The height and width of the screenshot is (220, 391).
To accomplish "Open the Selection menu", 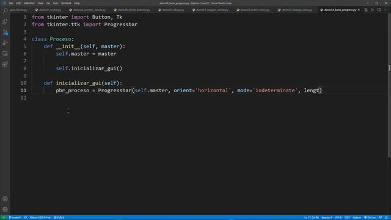I will pos(29,3).
